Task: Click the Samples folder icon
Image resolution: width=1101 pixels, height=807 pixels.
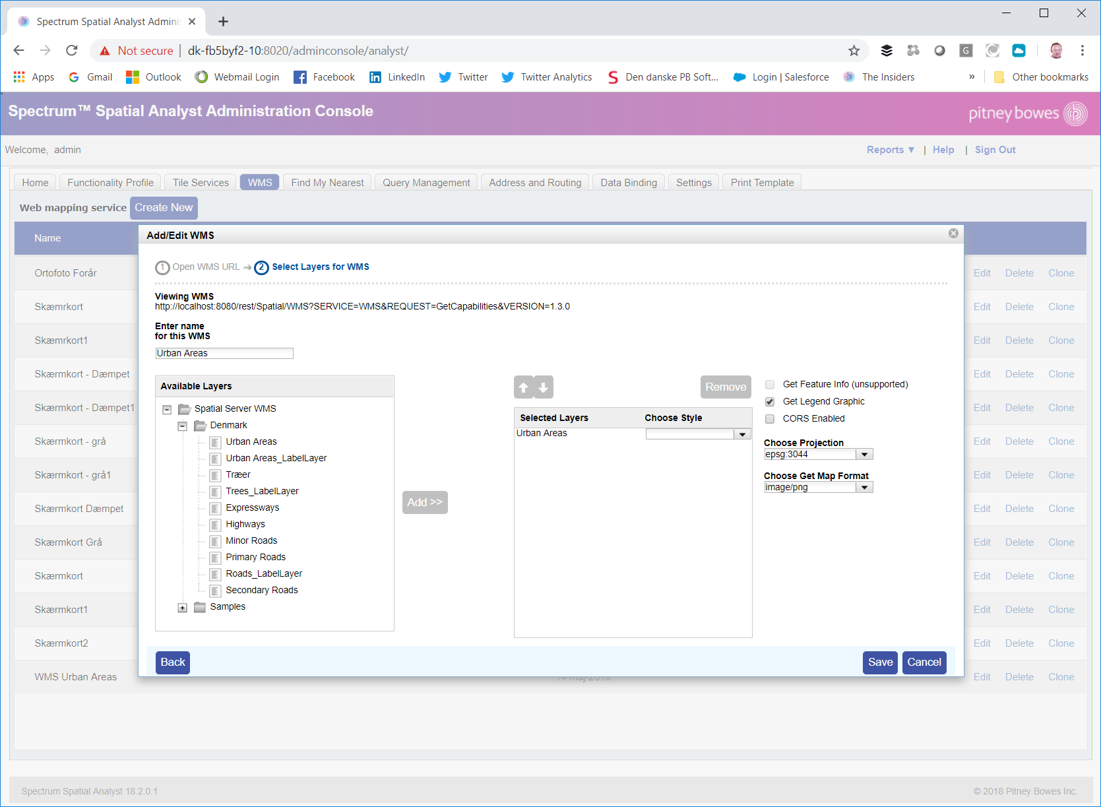Action: [200, 607]
